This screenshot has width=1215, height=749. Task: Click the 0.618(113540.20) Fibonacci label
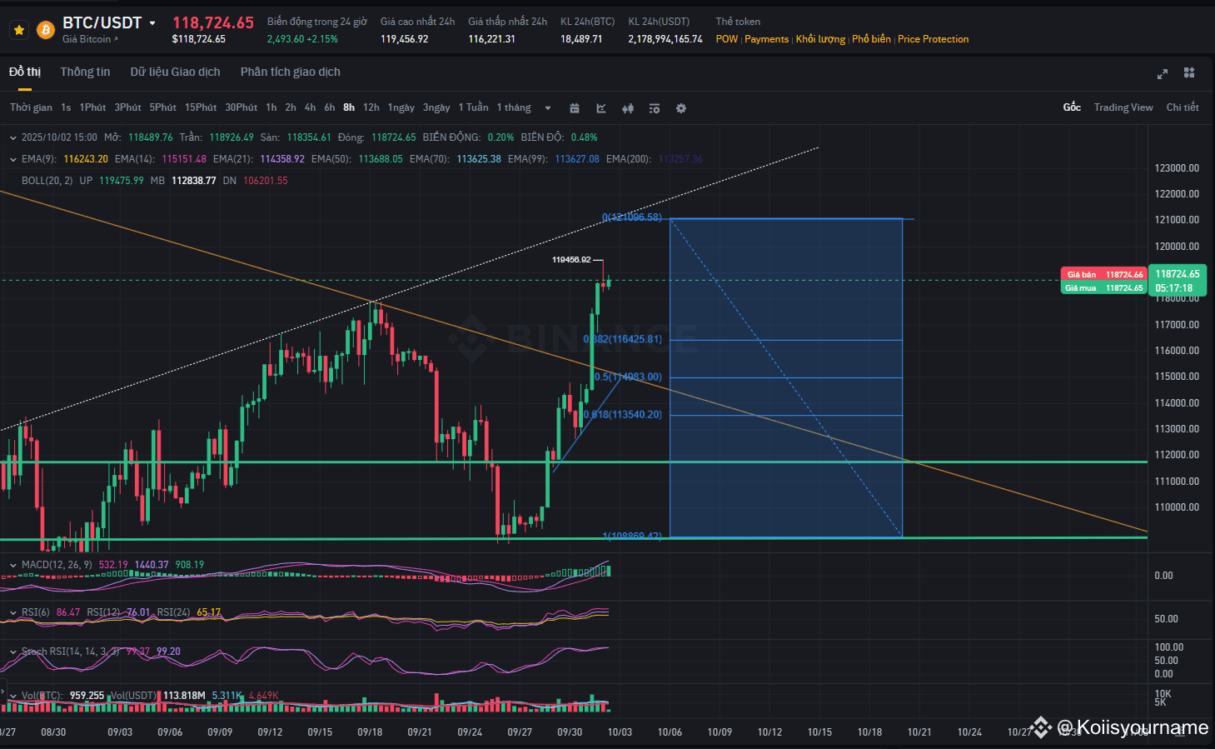pyautogui.click(x=623, y=415)
